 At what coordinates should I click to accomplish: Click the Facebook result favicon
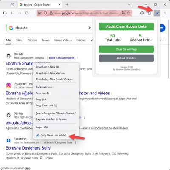[8, 141]
